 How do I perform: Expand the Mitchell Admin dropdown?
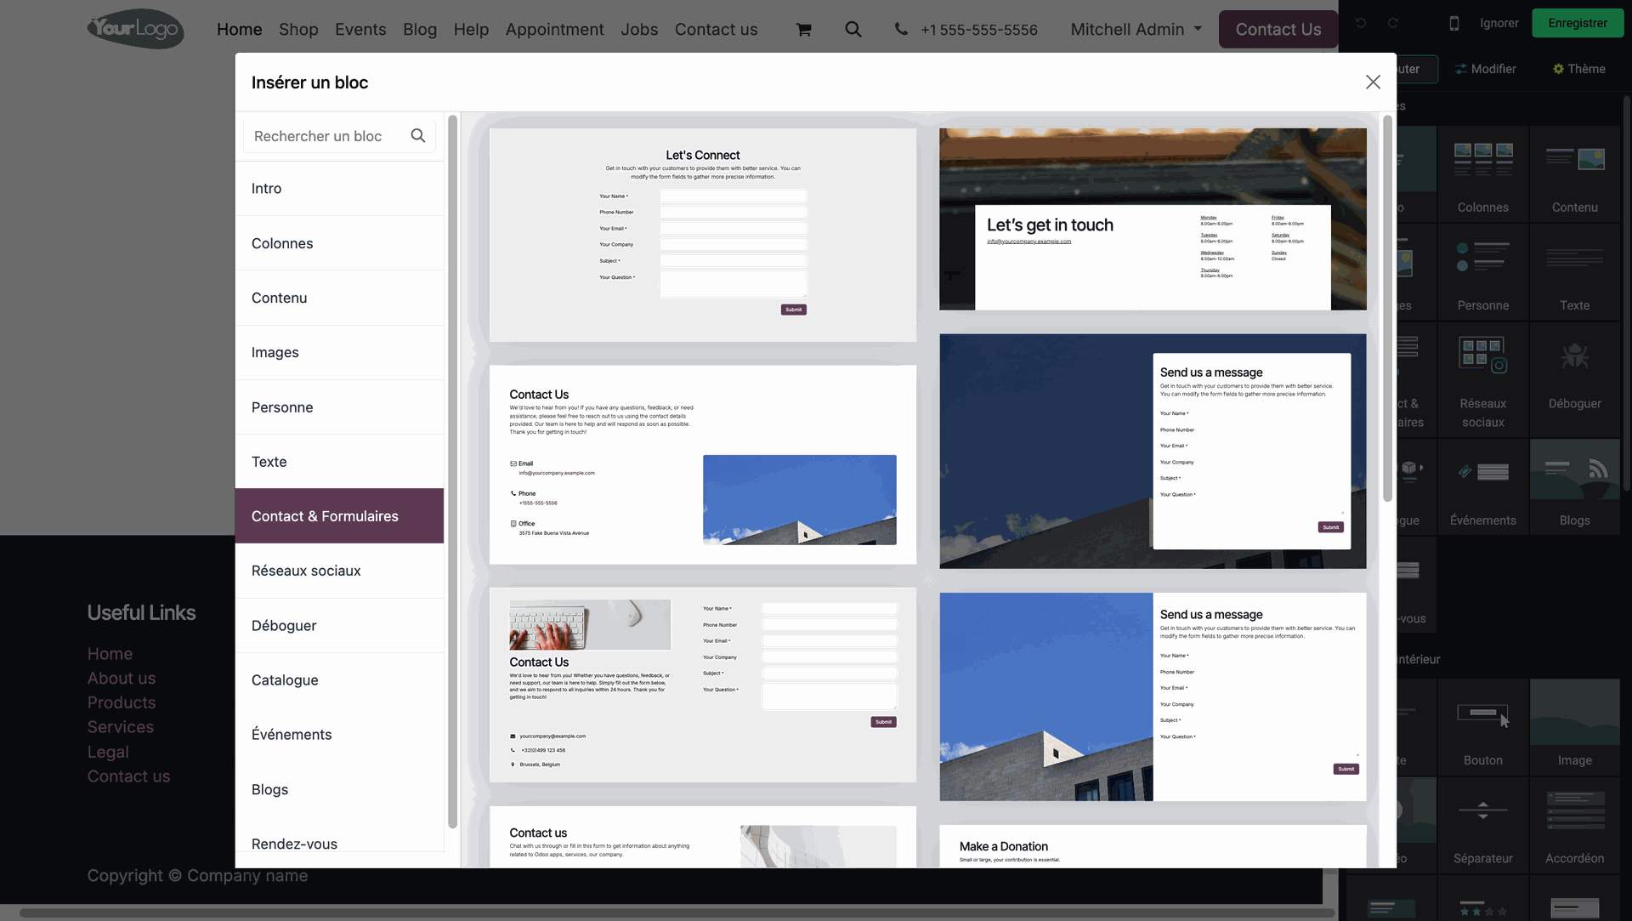point(1136,30)
